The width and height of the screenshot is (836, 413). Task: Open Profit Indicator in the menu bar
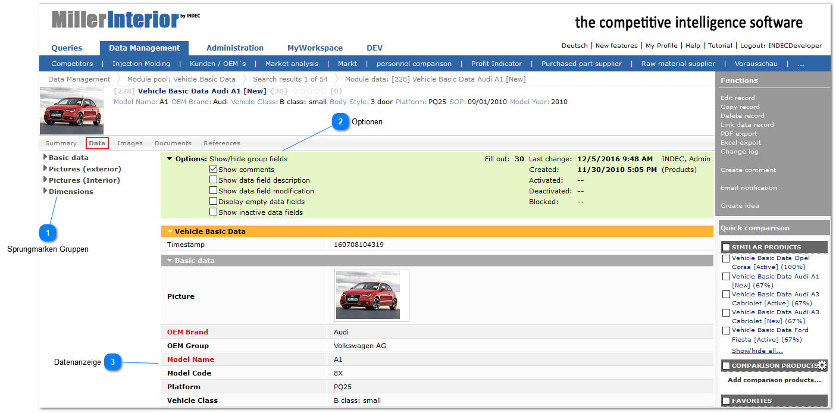496,64
